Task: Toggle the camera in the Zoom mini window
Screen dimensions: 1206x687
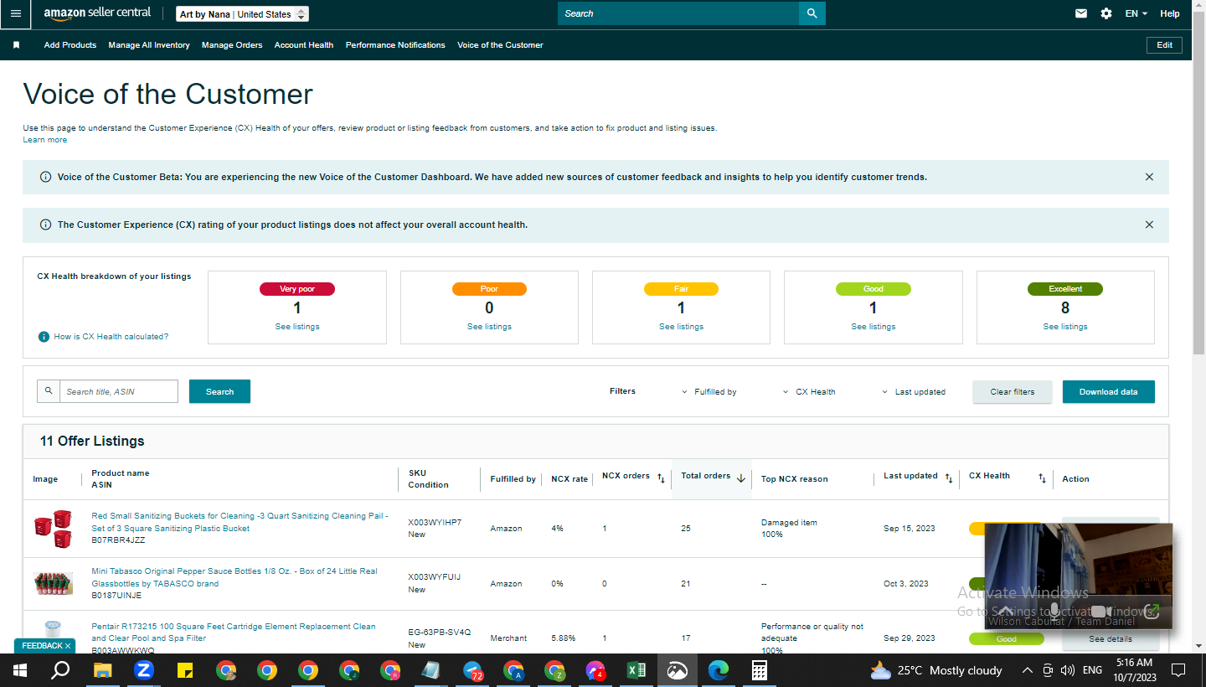Action: click(x=1101, y=612)
